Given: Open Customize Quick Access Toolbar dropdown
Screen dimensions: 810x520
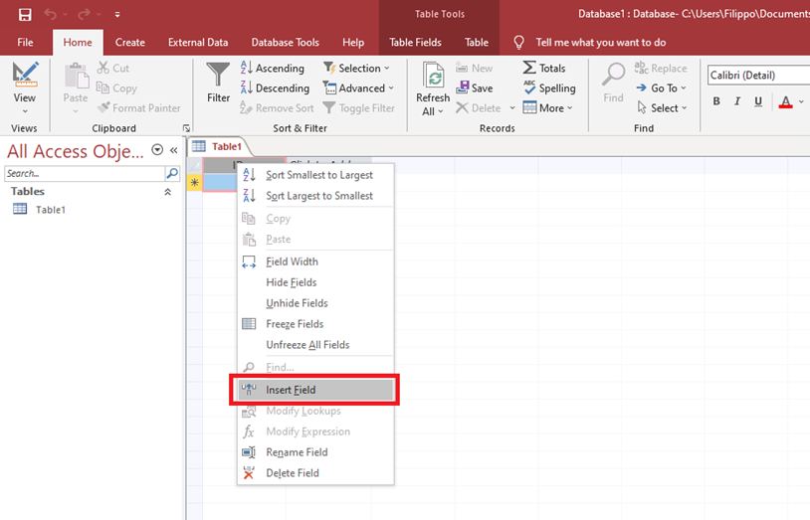Looking at the screenshot, I should (117, 15).
